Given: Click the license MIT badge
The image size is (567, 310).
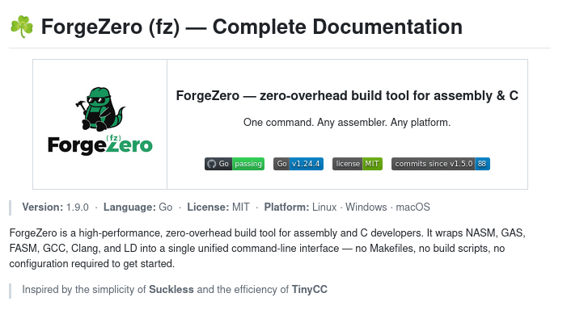Looking at the screenshot, I should (x=358, y=164).
